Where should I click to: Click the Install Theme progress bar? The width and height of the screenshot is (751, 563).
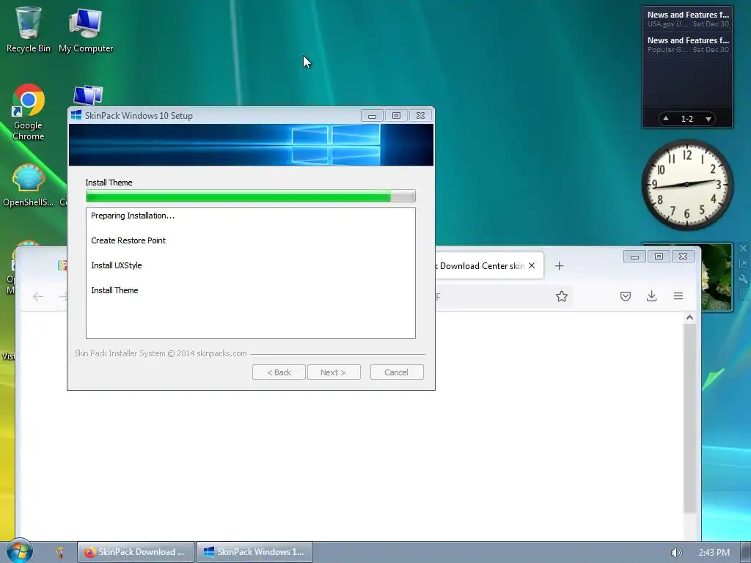251,196
